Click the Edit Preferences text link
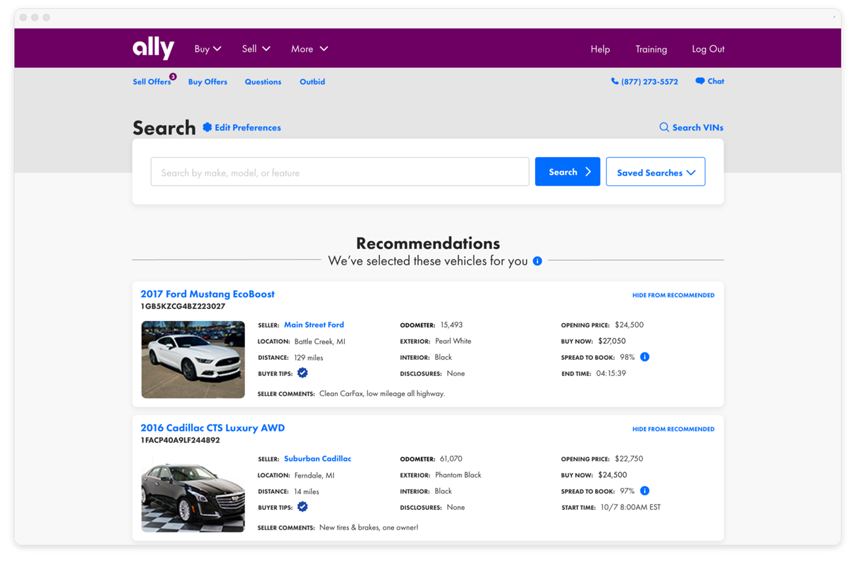This screenshot has width=855, height=567. coord(248,128)
